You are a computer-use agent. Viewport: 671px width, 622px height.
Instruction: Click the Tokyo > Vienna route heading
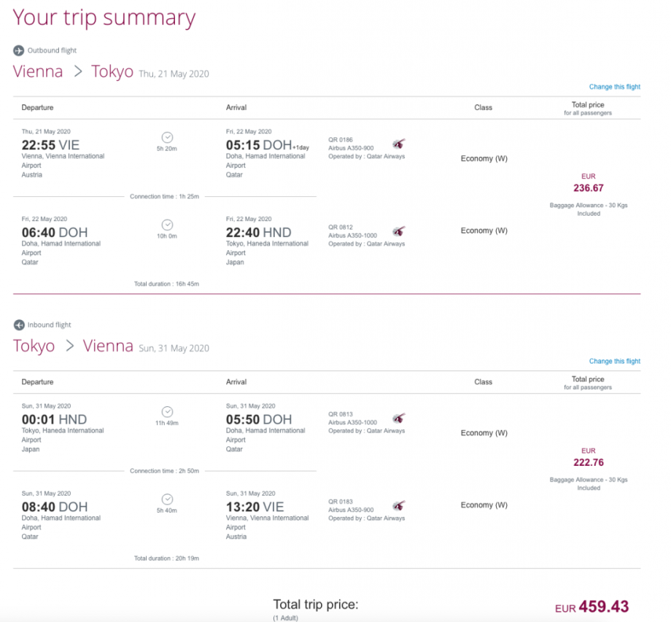[x=73, y=346]
